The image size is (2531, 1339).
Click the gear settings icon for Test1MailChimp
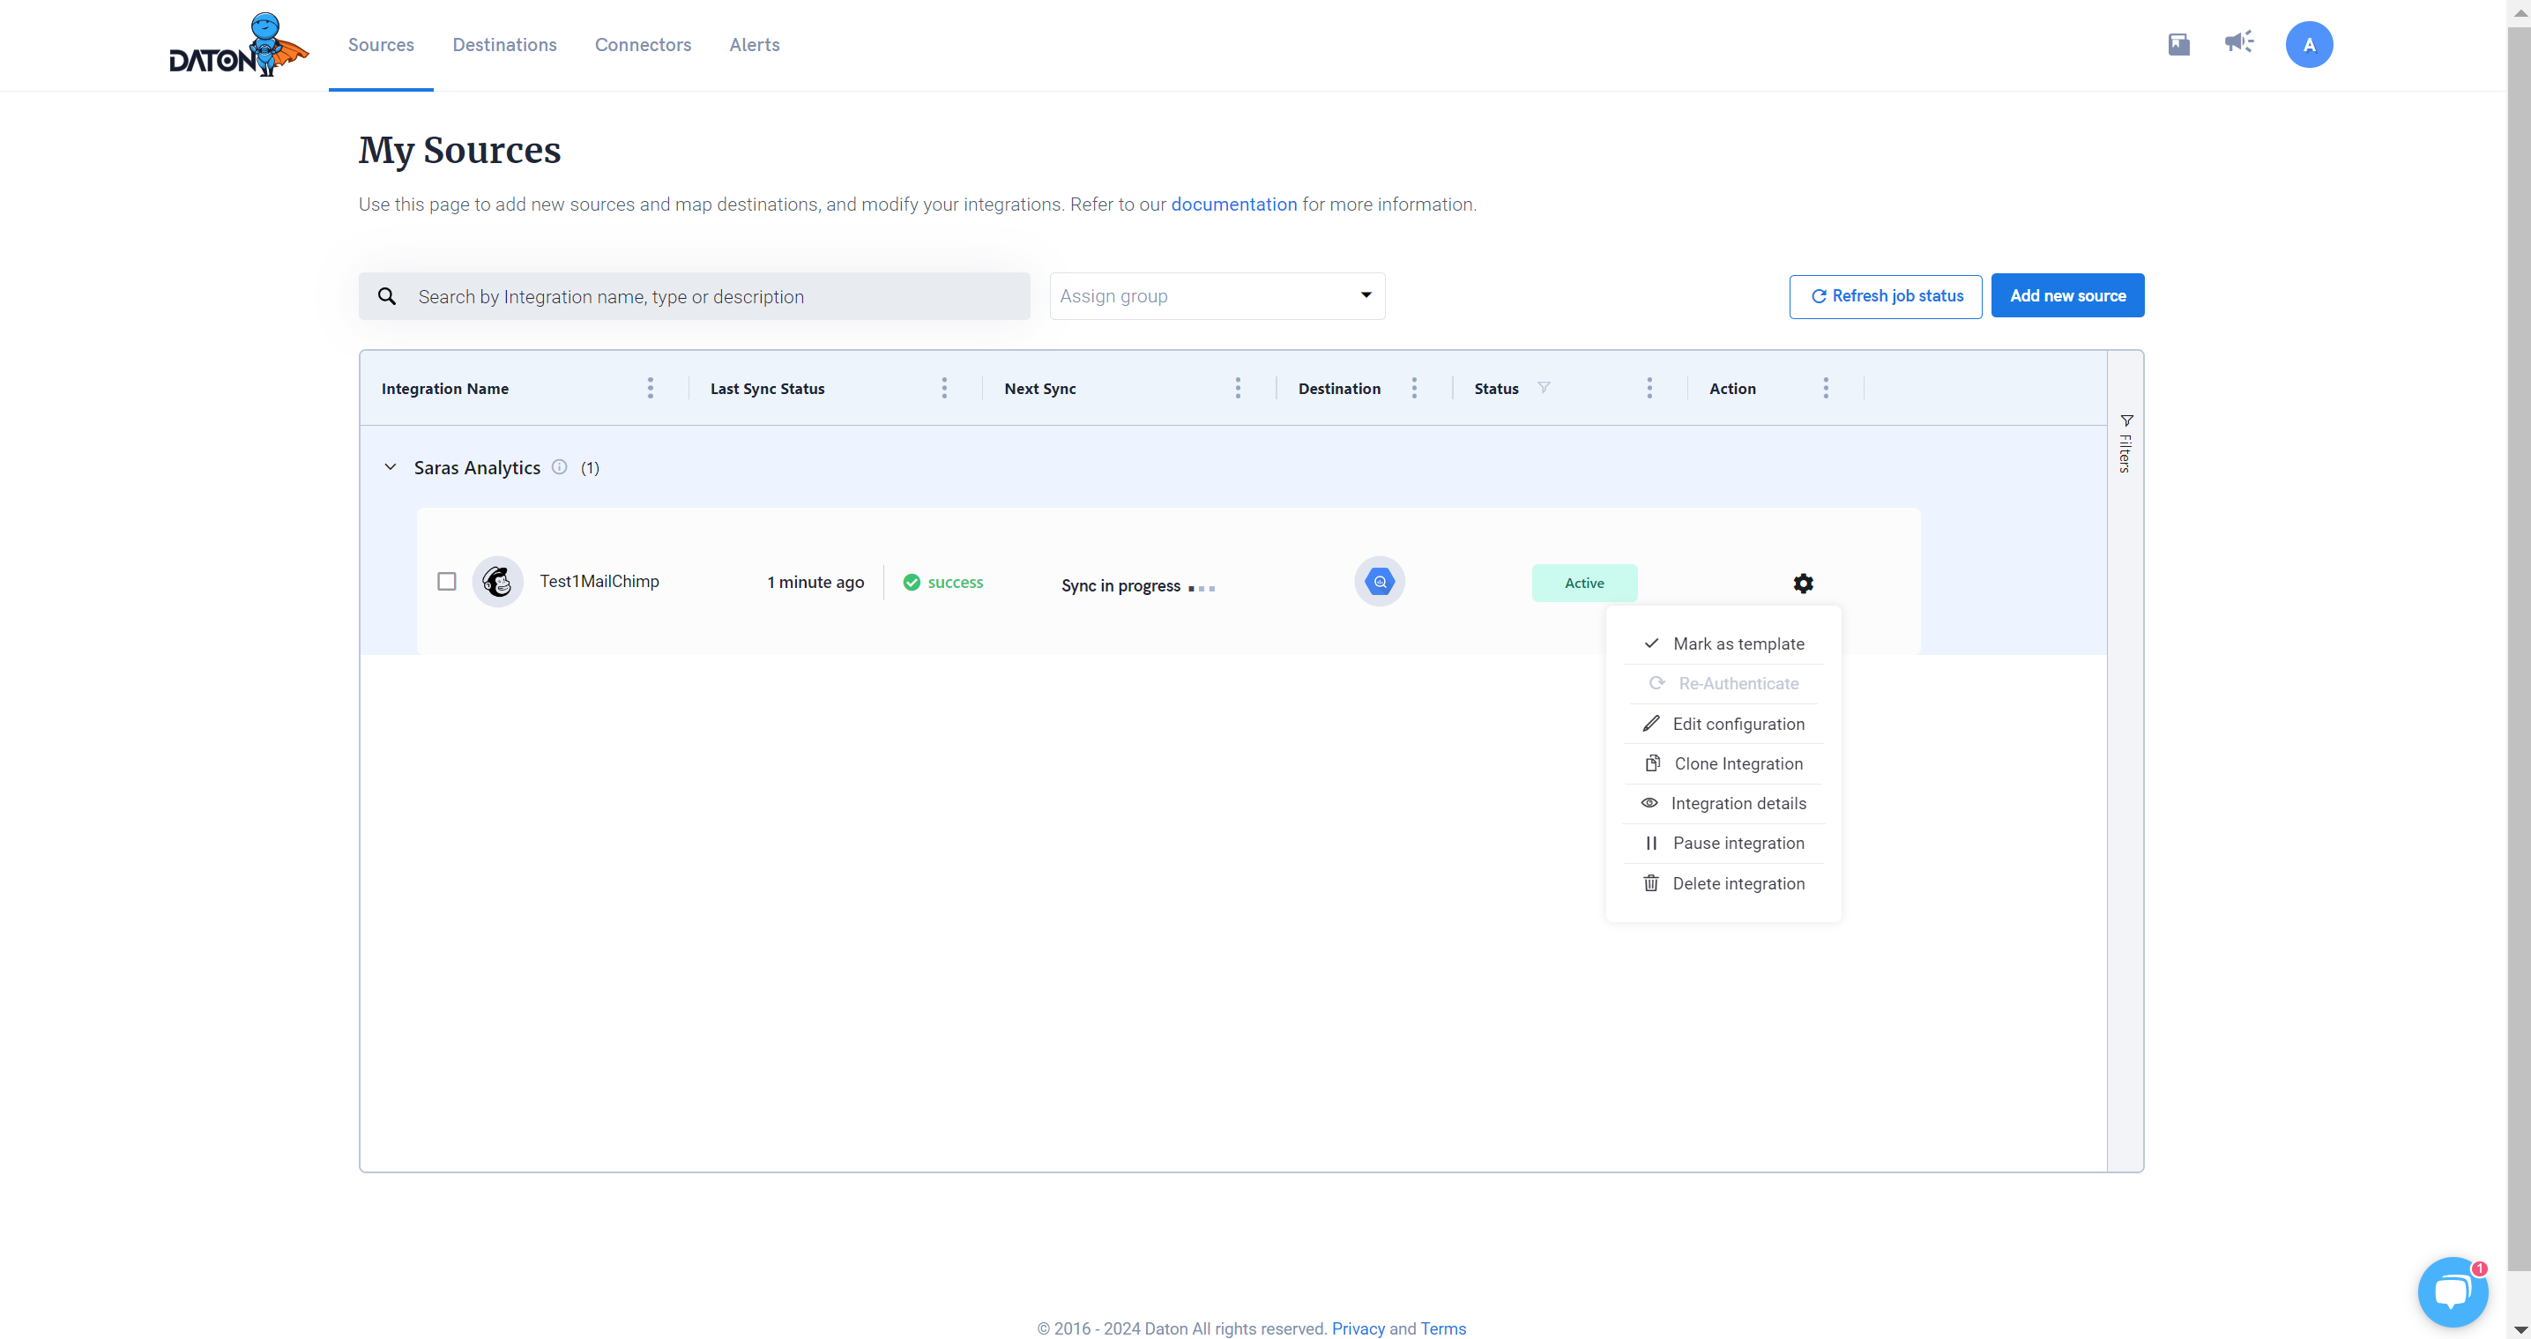1802,583
